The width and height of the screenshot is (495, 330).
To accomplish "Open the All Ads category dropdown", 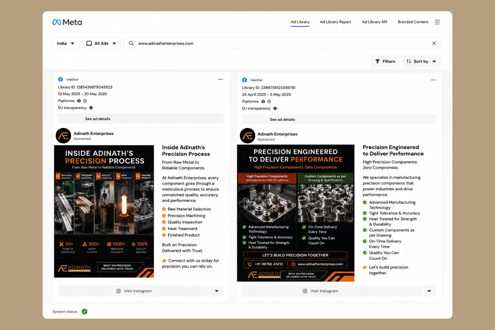I will point(101,43).
